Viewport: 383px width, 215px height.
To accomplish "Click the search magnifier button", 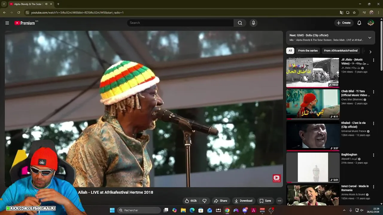I will click(x=240, y=23).
